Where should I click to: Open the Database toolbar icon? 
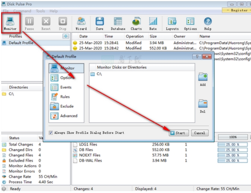118,22
